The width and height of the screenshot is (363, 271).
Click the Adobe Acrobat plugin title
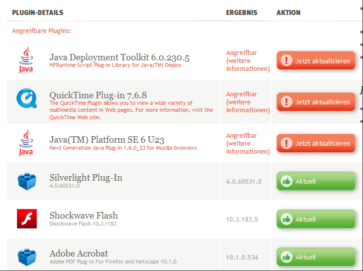pos(78,254)
